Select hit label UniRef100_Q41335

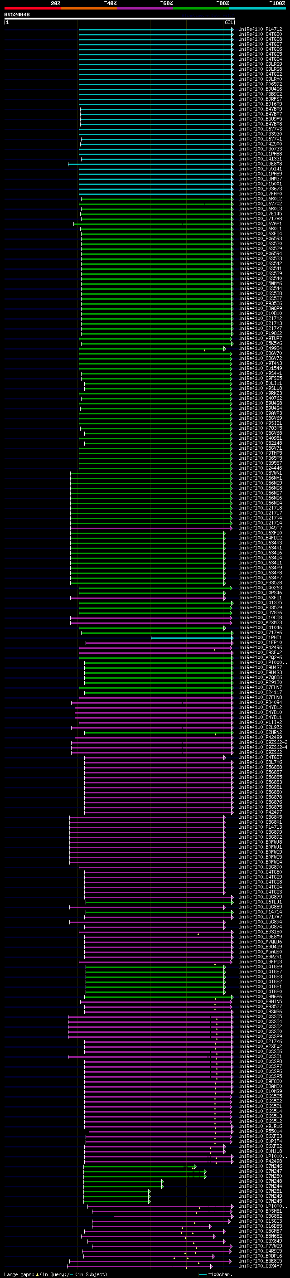point(260,603)
